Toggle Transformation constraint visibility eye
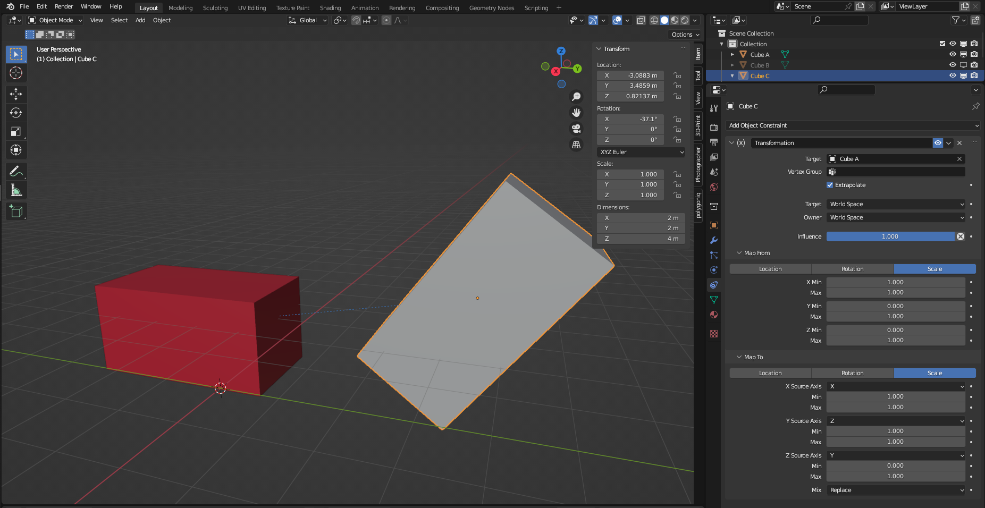The image size is (985, 508). click(x=938, y=143)
